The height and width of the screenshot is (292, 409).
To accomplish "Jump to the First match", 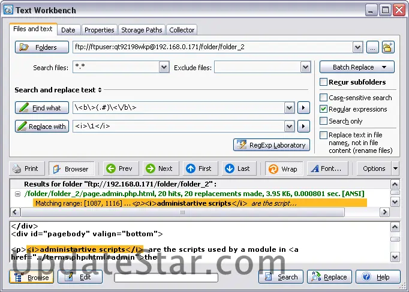I will coord(200,168).
